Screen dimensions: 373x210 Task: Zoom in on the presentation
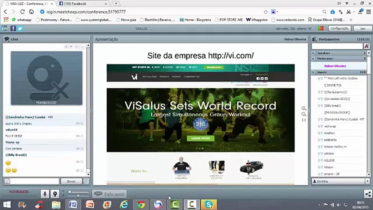coord(304,108)
